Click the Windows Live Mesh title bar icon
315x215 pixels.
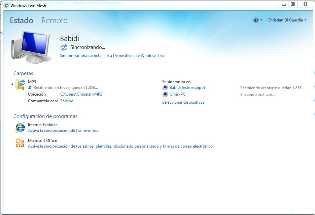click(6, 5)
